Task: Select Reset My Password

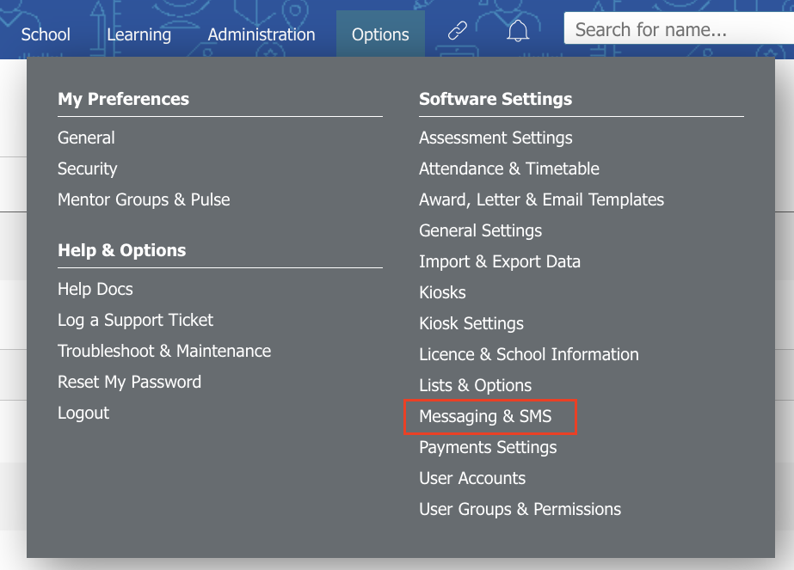Action: [129, 382]
